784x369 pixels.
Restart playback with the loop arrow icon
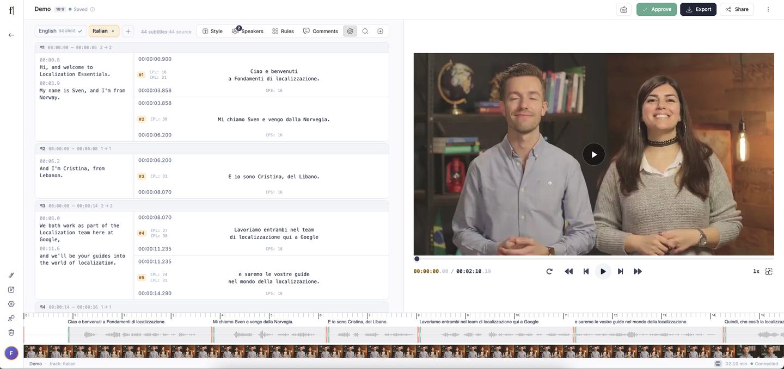click(549, 271)
